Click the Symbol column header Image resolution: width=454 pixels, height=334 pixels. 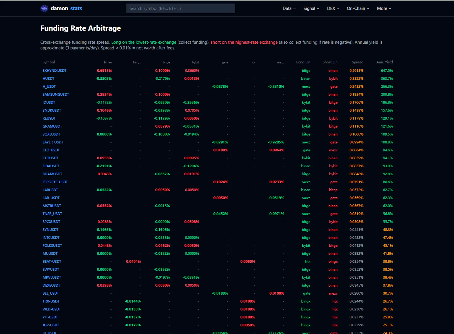[49, 62]
